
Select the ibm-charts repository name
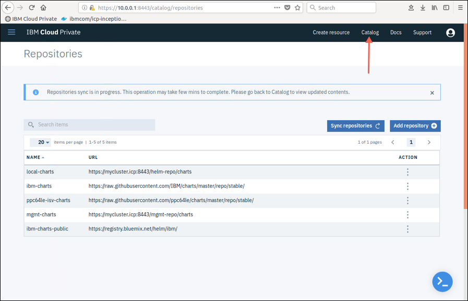pos(39,186)
